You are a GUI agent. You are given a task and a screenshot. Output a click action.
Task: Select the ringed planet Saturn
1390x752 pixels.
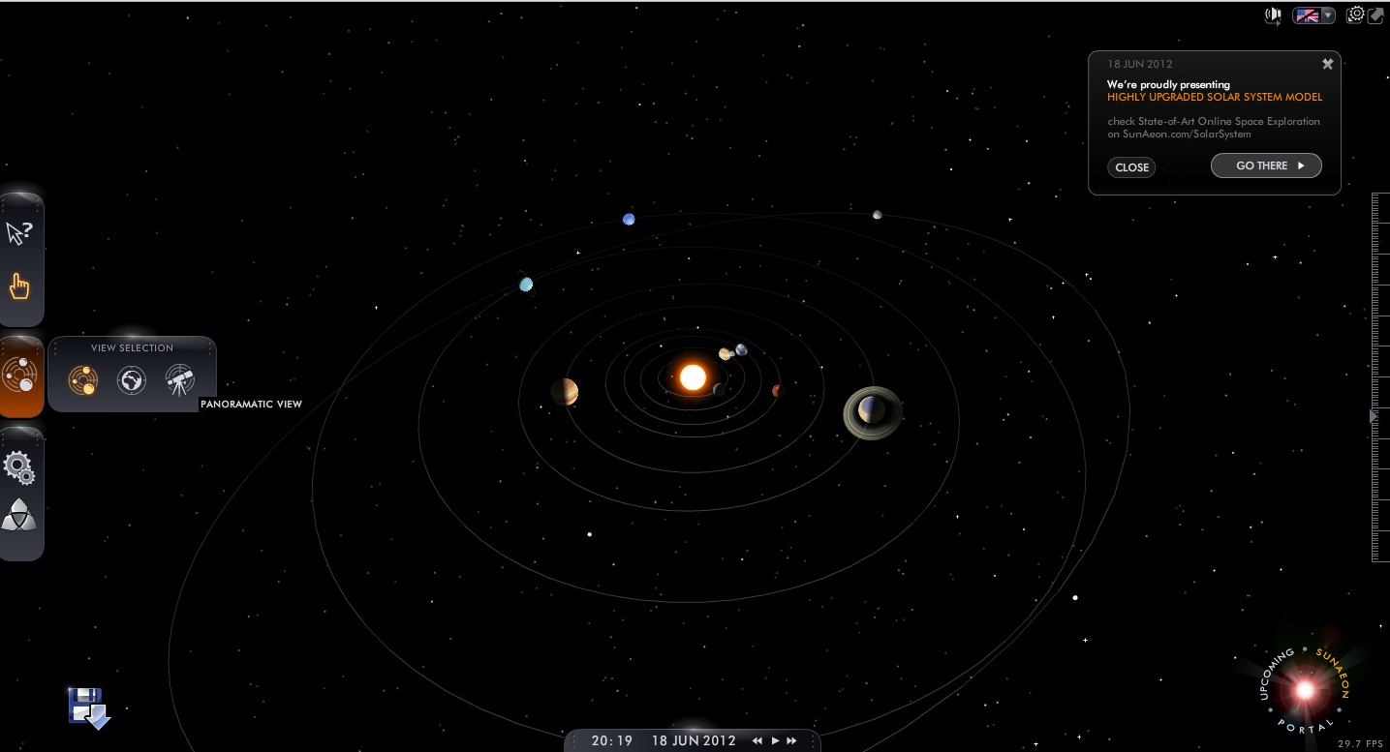pyautogui.click(x=873, y=413)
